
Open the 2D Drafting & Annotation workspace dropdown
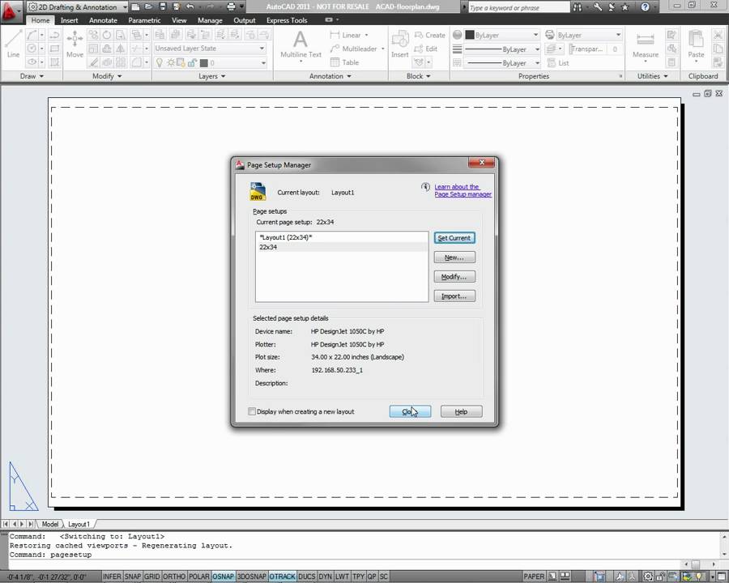tap(77, 7)
